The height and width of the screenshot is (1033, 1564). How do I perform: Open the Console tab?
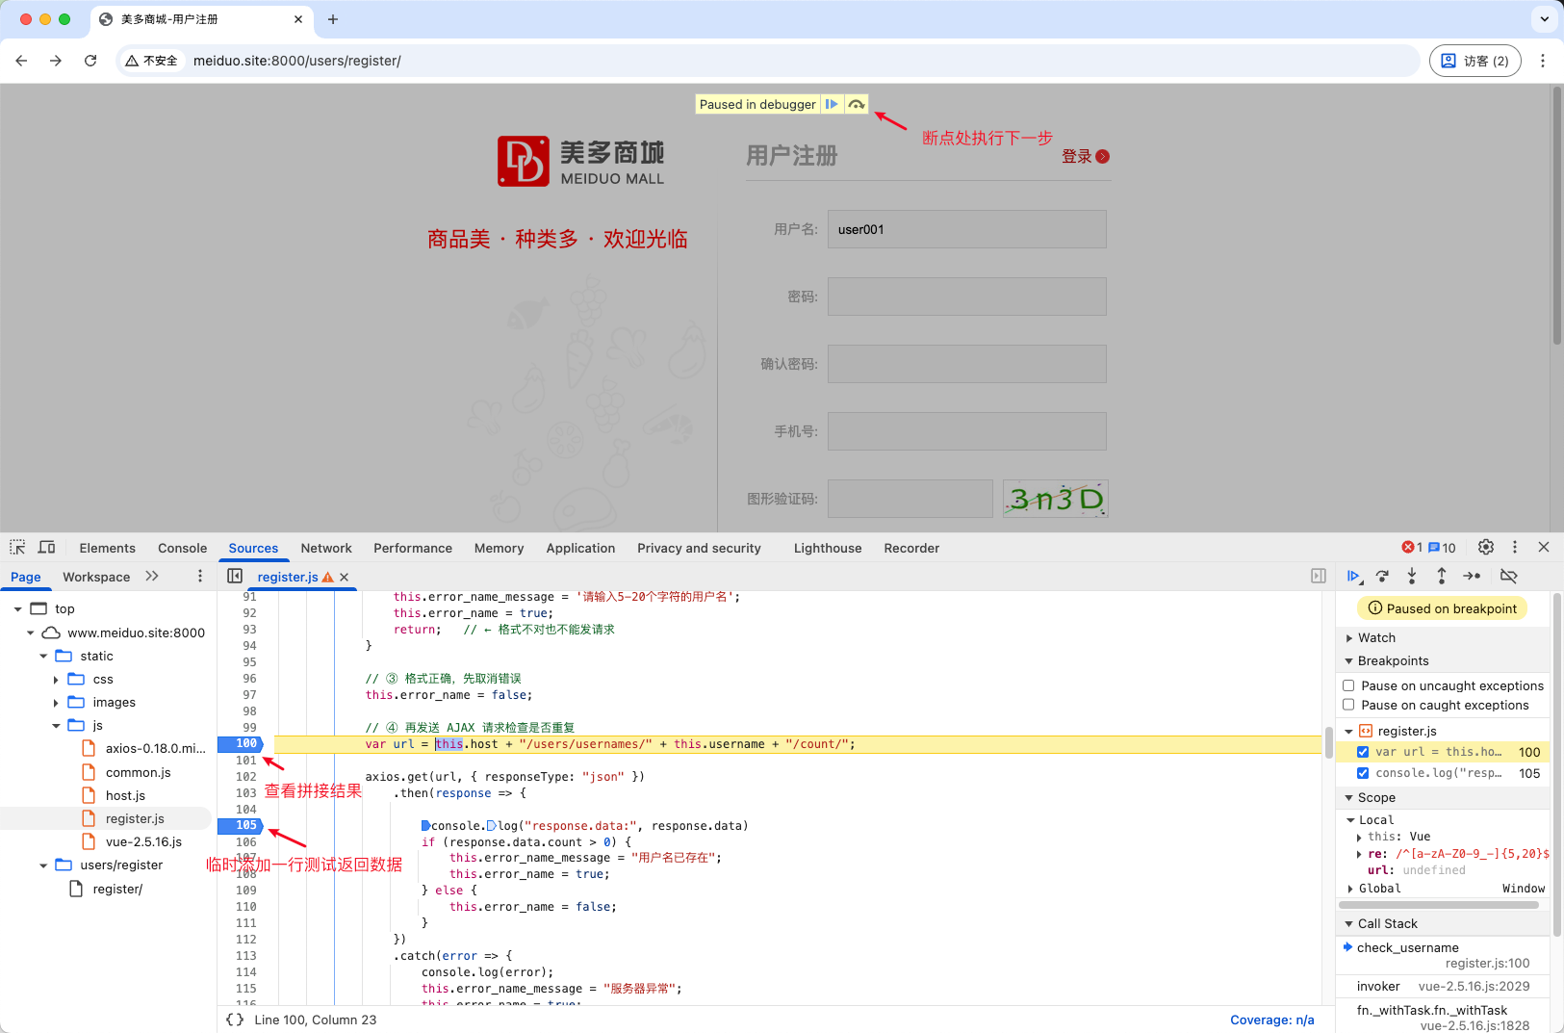click(x=182, y=548)
